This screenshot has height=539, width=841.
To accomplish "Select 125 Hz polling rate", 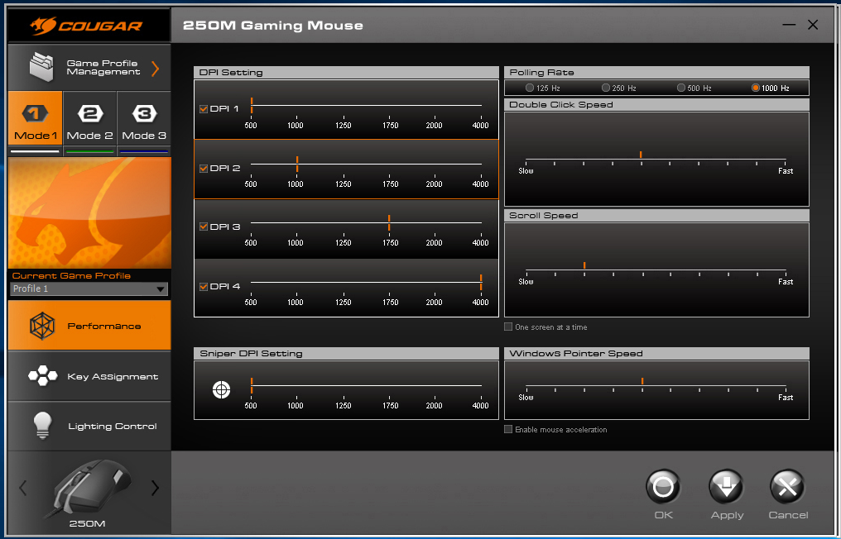I will pyautogui.click(x=530, y=88).
